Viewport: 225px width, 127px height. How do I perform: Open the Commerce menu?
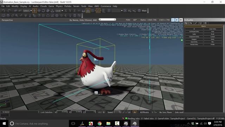[x=106, y=6]
